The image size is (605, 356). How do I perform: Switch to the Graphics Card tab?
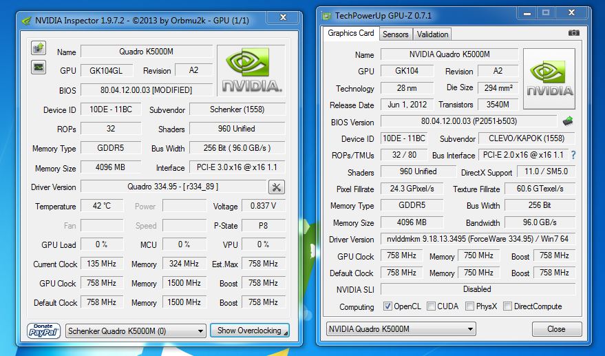351,33
